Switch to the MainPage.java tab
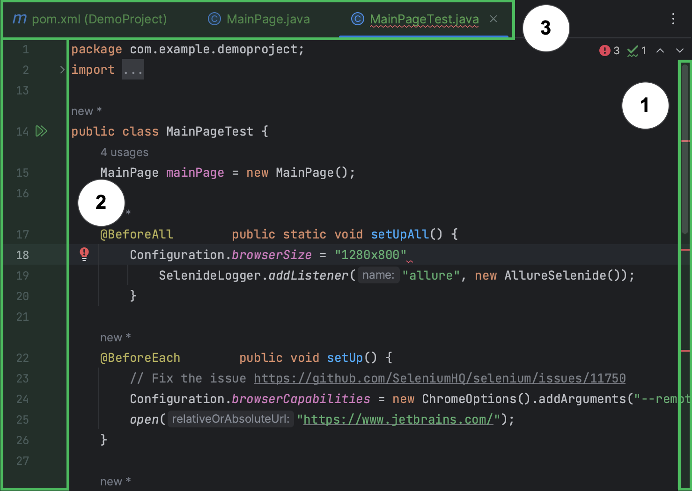 click(268, 19)
